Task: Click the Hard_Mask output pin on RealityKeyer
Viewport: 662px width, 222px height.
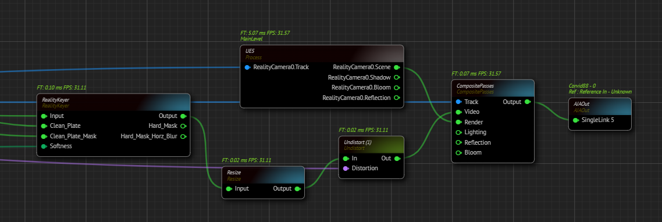Action: click(183, 126)
